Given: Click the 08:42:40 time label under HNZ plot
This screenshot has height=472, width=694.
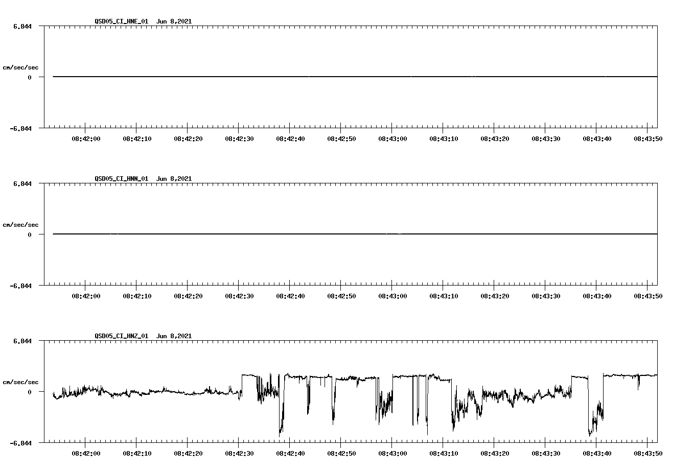Looking at the screenshot, I should tap(290, 453).
